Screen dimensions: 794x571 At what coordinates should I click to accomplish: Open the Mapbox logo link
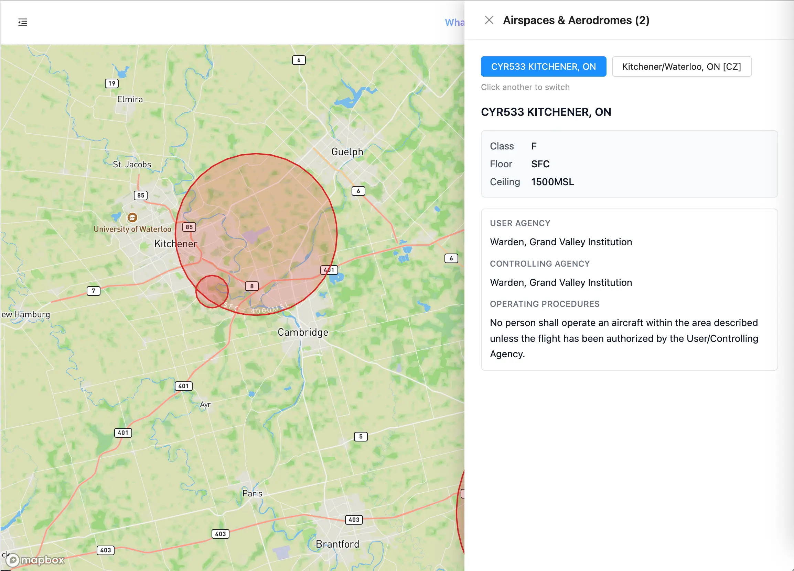[x=35, y=560]
